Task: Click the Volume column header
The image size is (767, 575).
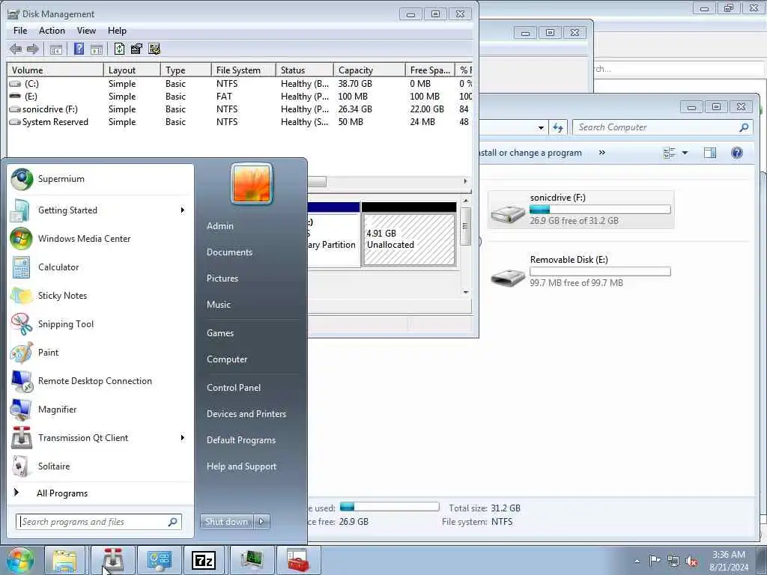Action: pos(55,70)
